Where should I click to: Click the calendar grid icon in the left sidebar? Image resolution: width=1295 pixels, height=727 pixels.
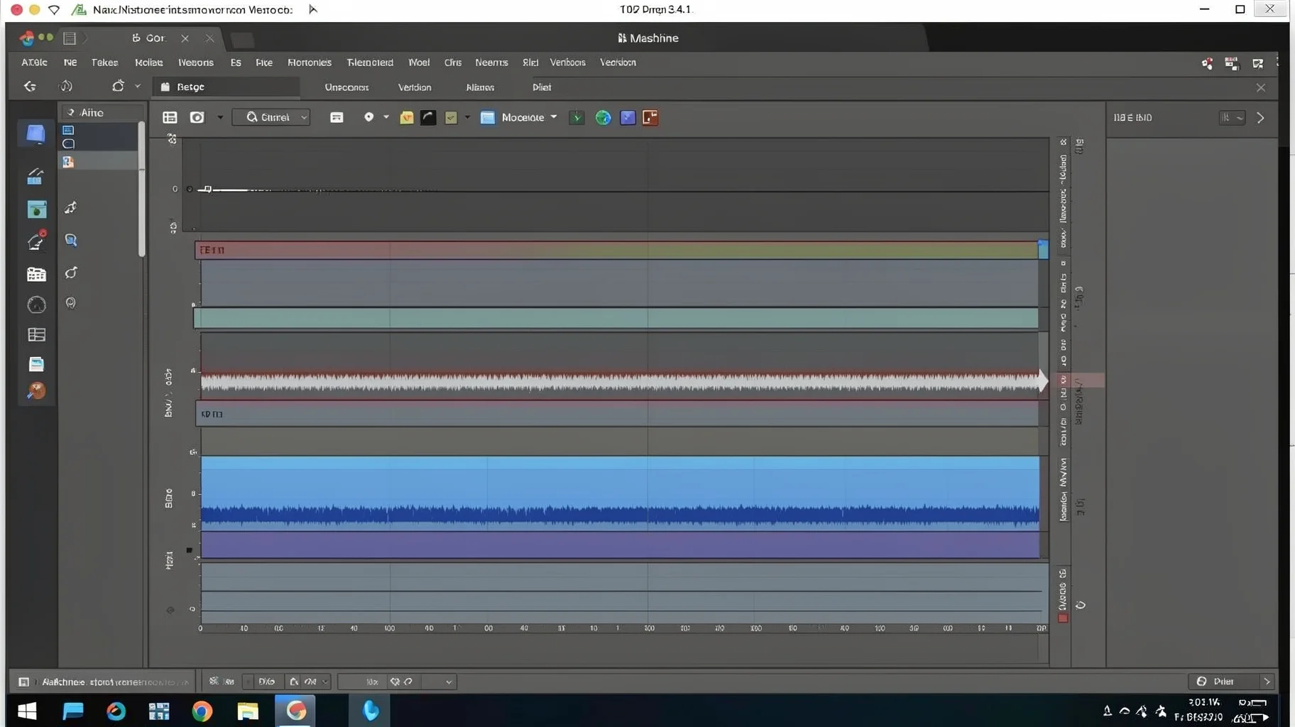coord(36,274)
